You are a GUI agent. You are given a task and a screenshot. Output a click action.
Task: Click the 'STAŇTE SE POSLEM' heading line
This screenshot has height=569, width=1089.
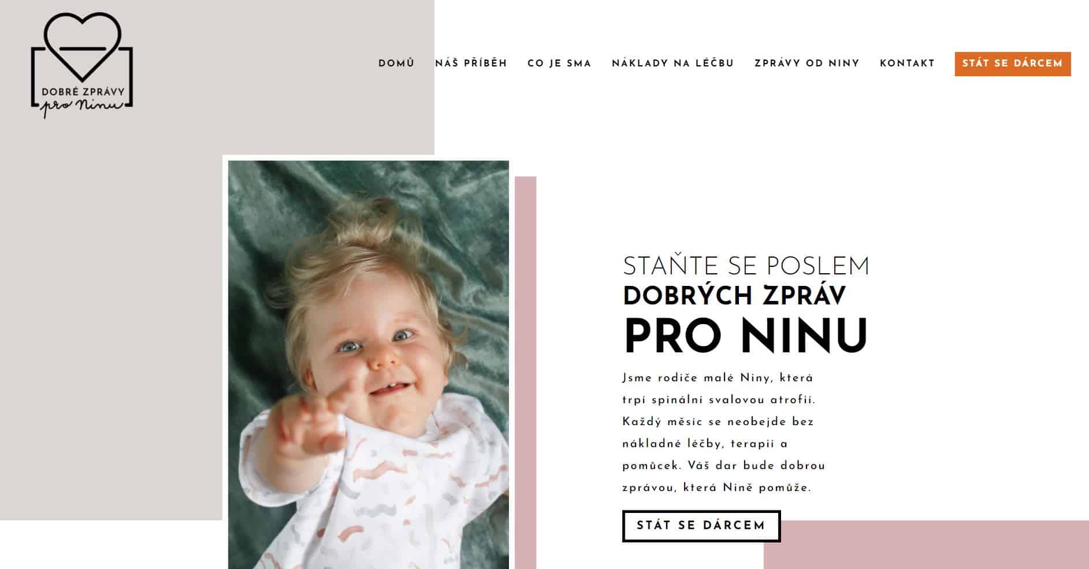[x=746, y=266]
